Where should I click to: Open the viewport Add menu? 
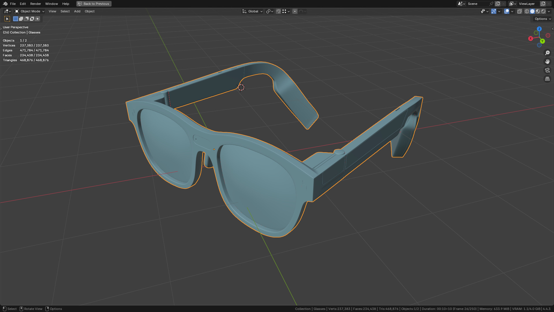click(77, 11)
